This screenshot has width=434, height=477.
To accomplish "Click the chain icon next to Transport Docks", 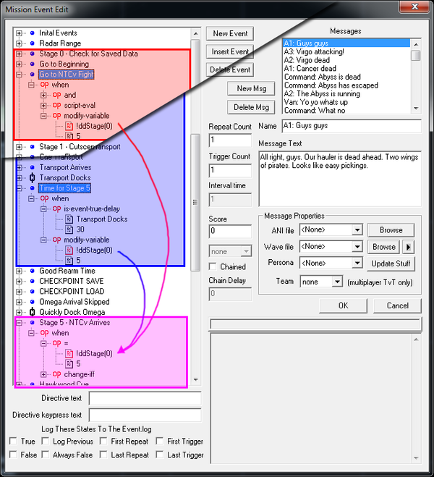I will [x=32, y=178].
